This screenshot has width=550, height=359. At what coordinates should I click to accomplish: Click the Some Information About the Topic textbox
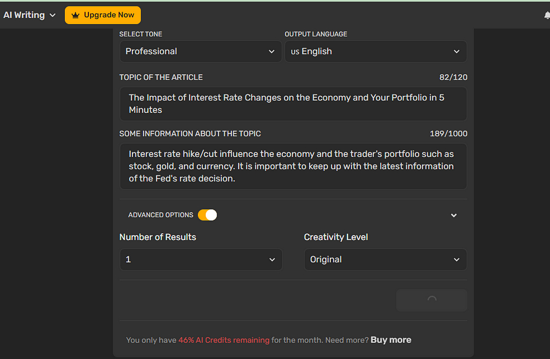292,166
